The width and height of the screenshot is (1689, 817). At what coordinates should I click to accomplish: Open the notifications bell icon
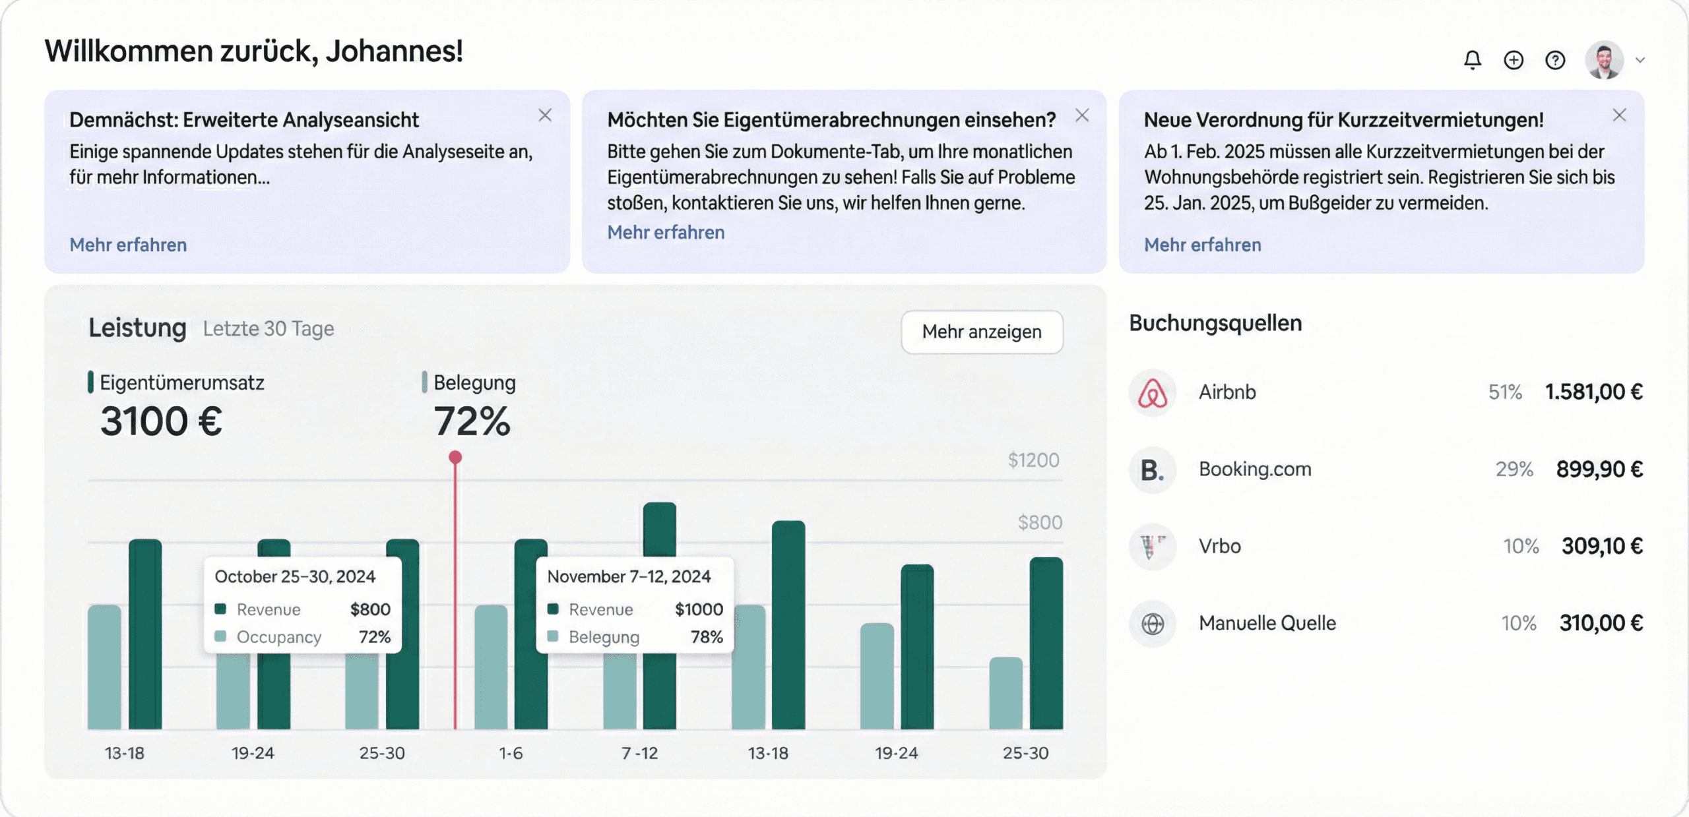(x=1471, y=59)
